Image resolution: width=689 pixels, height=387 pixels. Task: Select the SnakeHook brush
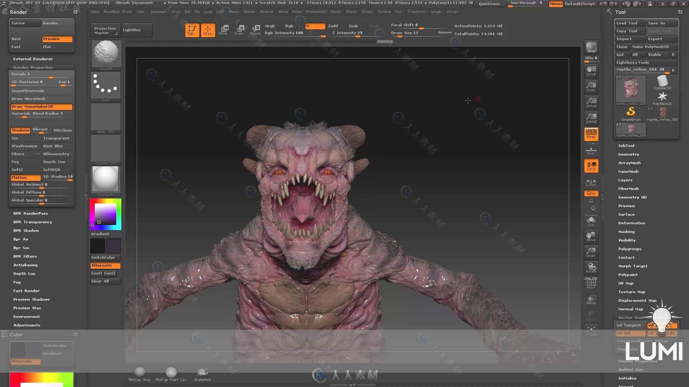pos(202,374)
